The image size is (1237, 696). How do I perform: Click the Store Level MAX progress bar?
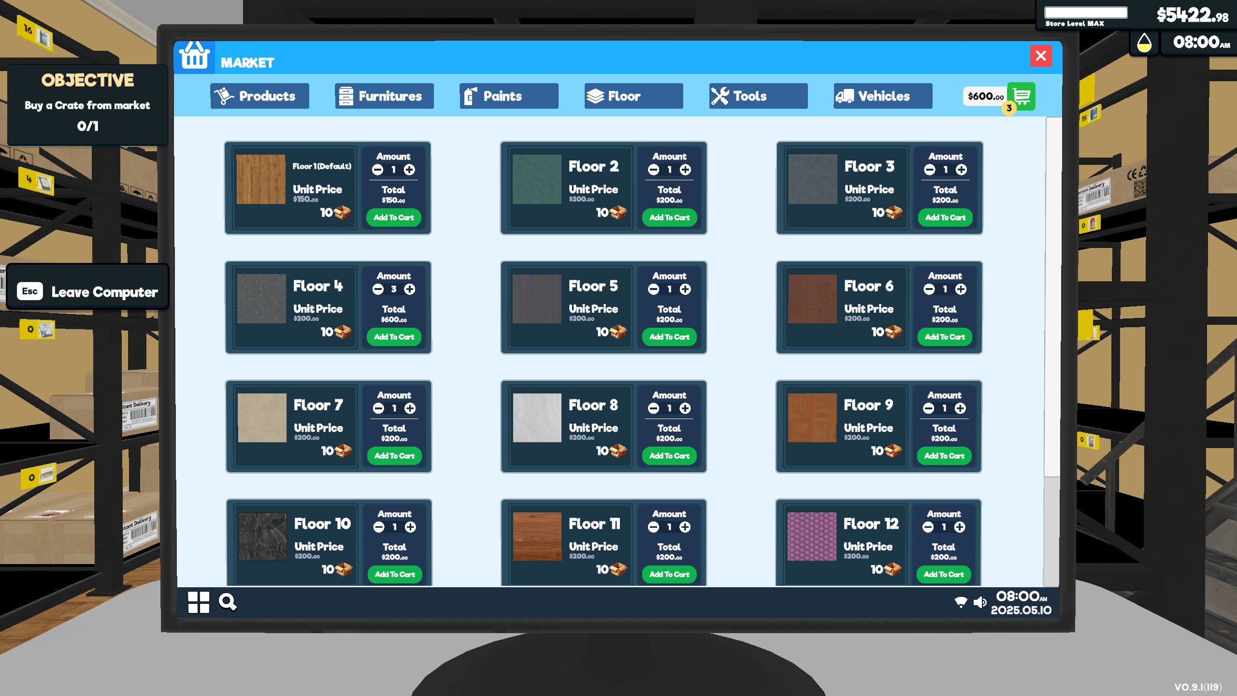pyautogui.click(x=1086, y=13)
